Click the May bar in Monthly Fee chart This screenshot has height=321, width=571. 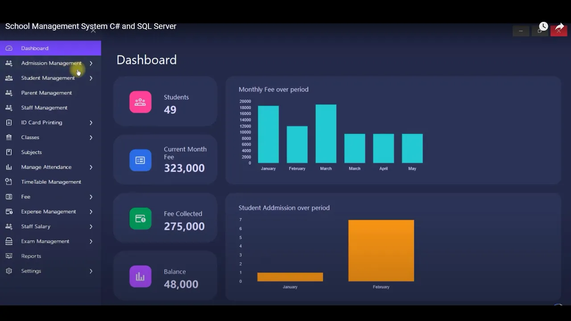click(x=412, y=148)
